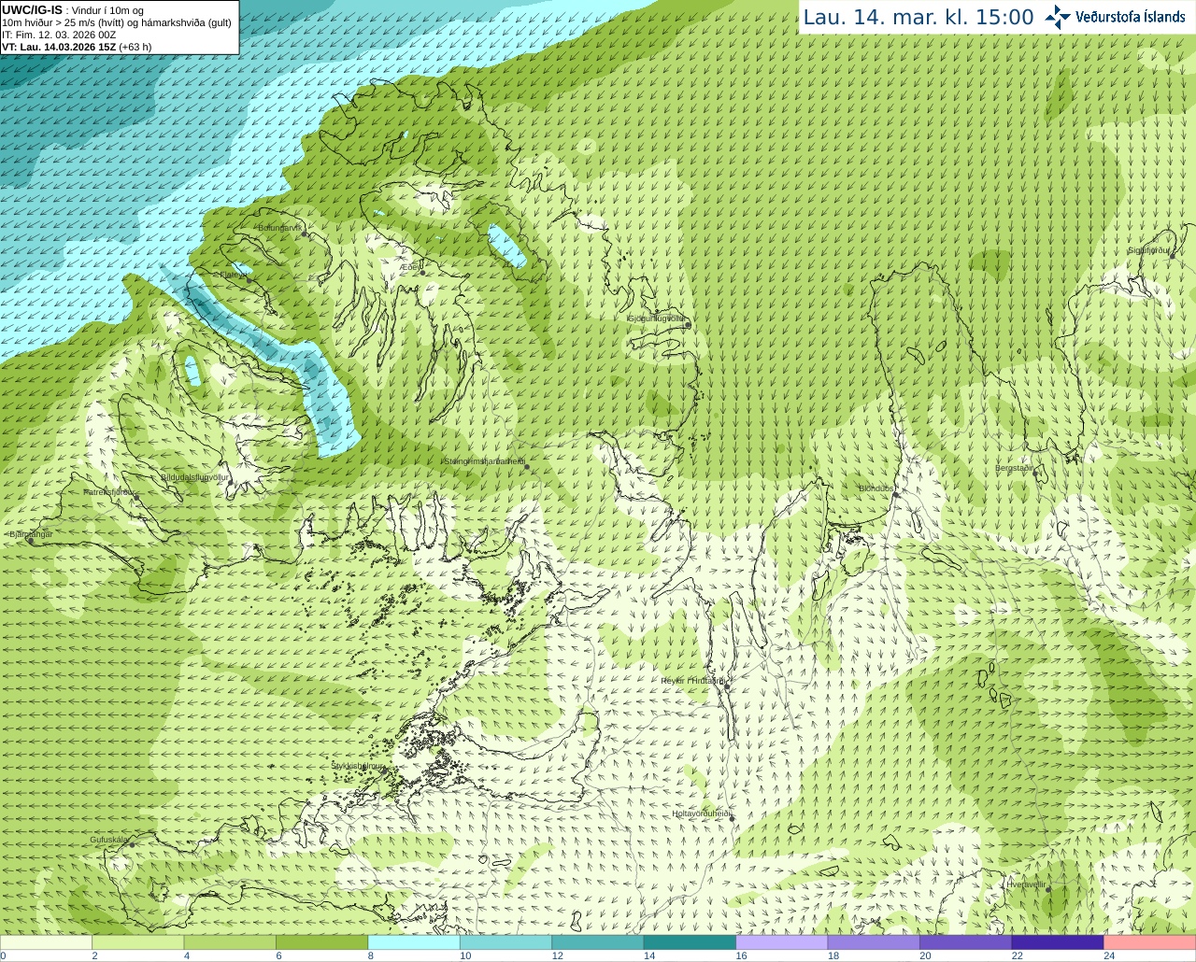Click the legend scale value 2
Image resolution: width=1196 pixels, height=962 pixels.
click(95, 955)
